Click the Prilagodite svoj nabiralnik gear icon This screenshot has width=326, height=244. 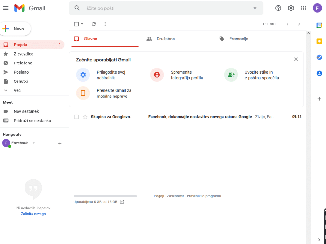(x=83, y=75)
